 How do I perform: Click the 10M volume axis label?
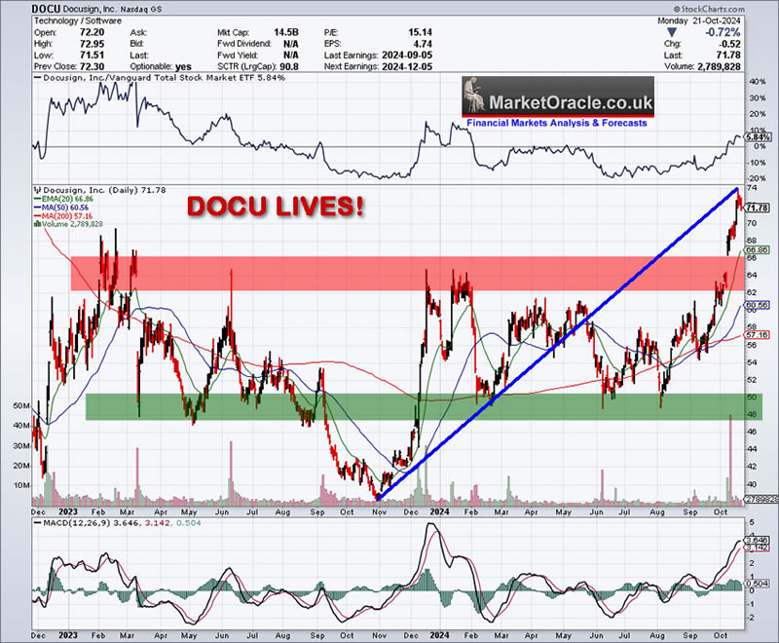tap(21, 485)
